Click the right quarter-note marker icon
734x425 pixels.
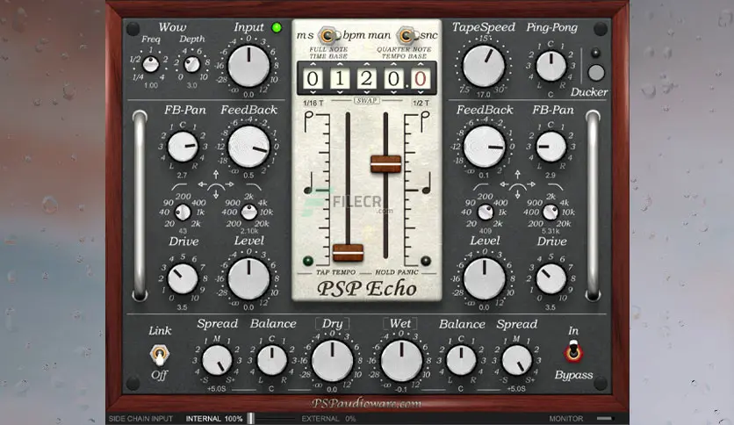[x=427, y=183]
